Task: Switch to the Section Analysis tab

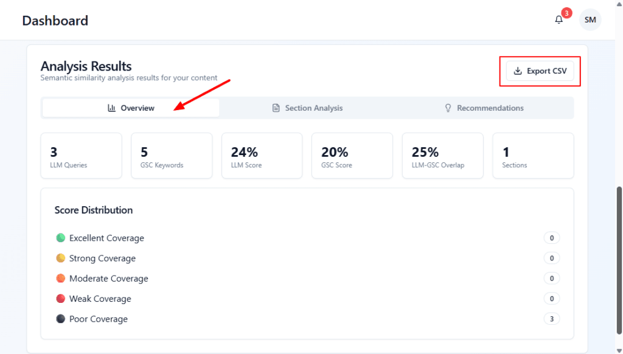Action: tap(307, 108)
